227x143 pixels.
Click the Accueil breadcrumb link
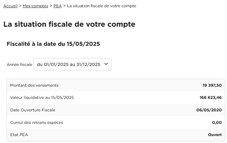pos(10,6)
